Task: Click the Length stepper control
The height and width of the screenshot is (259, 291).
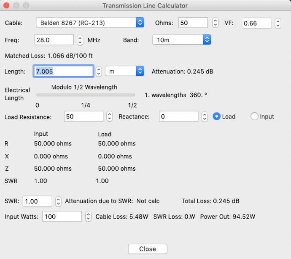Action: (99, 71)
